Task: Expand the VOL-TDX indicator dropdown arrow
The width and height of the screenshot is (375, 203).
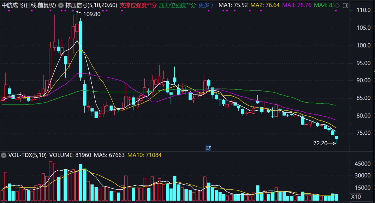Action: [x=4, y=155]
